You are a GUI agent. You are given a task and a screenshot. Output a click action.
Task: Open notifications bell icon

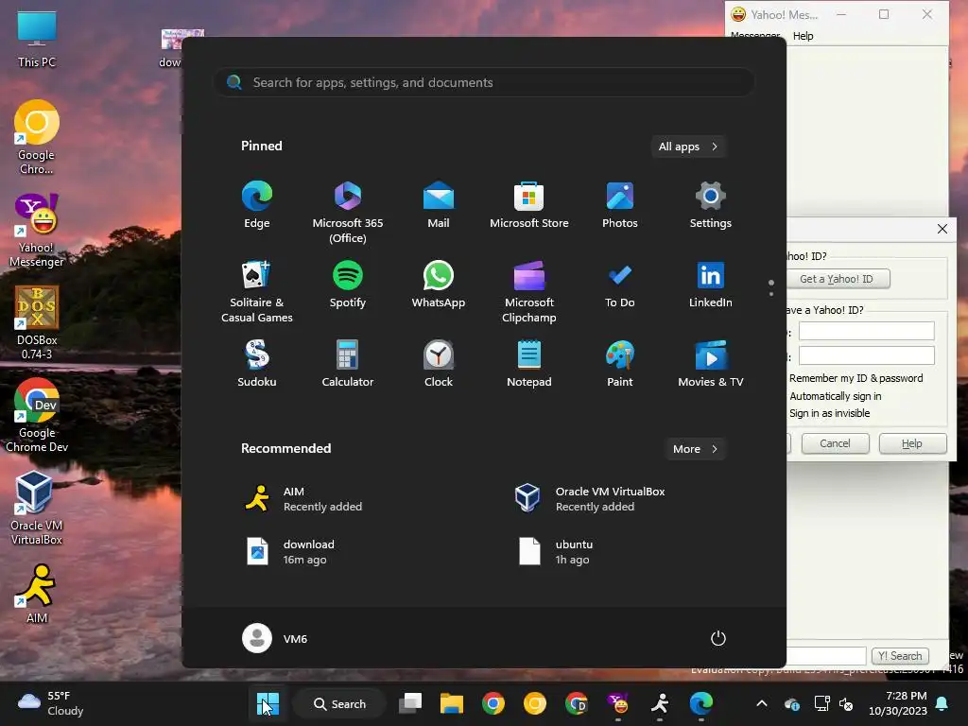(x=942, y=703)
